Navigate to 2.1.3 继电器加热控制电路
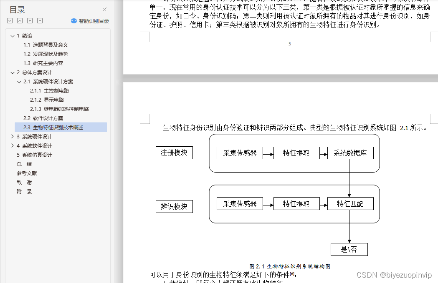 (59, 109)
